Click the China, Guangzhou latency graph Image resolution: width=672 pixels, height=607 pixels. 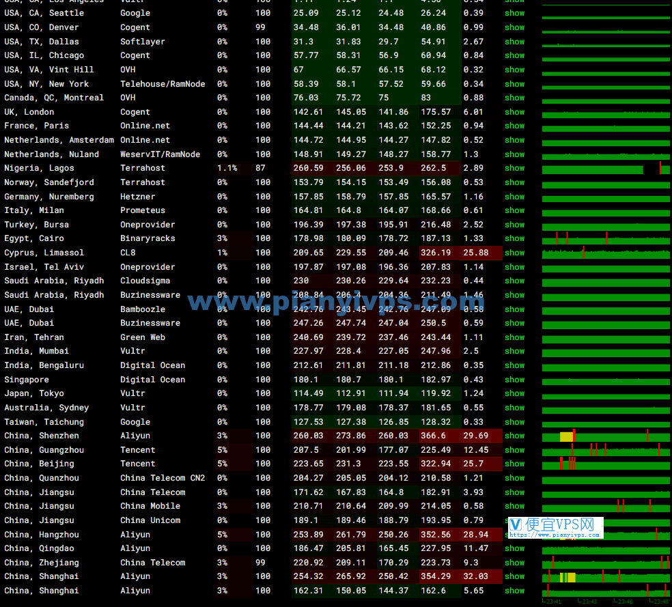(x=606, y=450)
